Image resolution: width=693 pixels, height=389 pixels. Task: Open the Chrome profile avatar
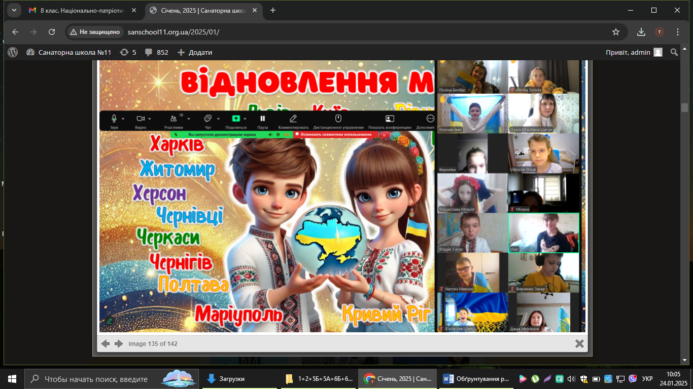[x=660, y=32]
